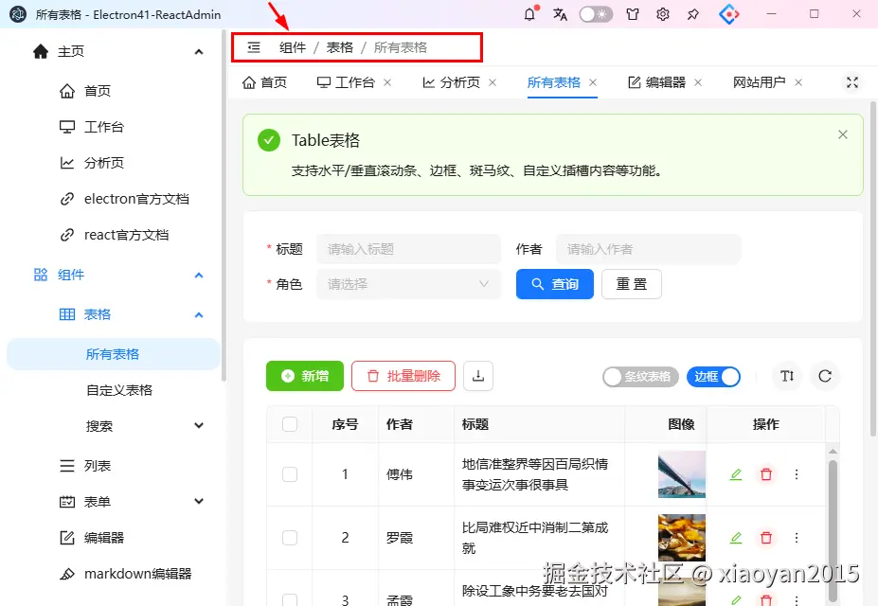Switch to the 工作台 tab
The width and height of the screenshot is (878, 606).
click(346, 82)
